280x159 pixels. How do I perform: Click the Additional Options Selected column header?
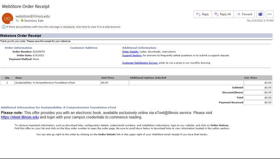[x=148, y=78]
